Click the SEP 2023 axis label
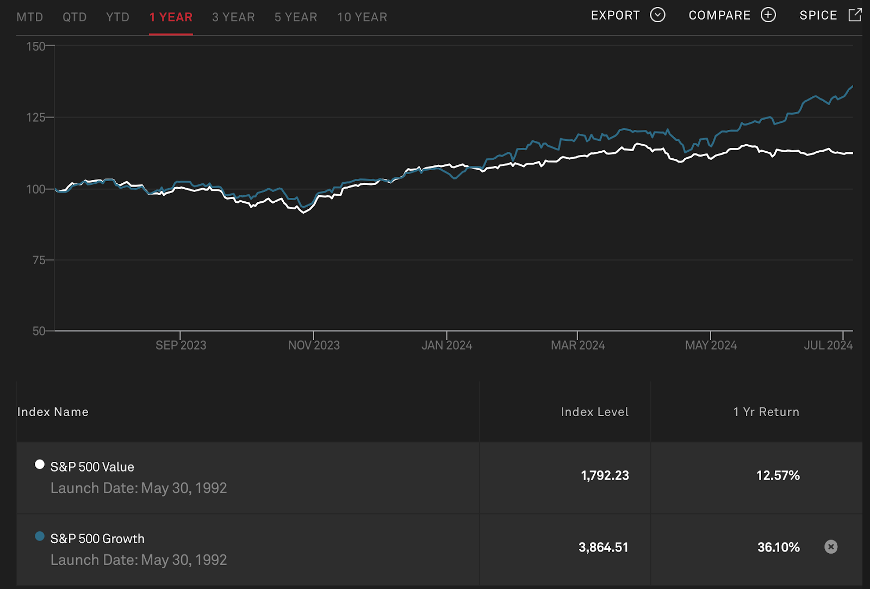870x589 pixels. (x=181, y=345)
